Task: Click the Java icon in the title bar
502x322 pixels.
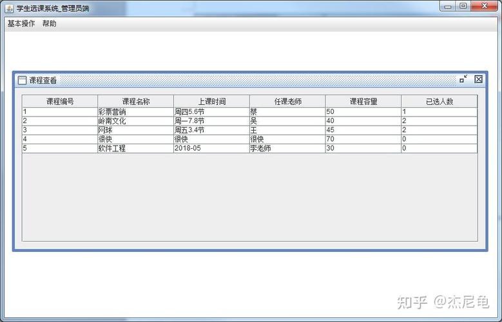Action: [x=9, y=8]
